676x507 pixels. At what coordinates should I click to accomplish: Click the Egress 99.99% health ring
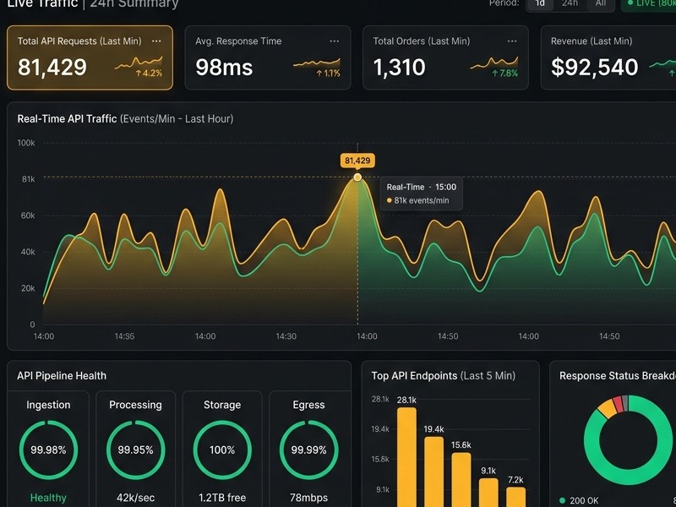coord(308,450)
